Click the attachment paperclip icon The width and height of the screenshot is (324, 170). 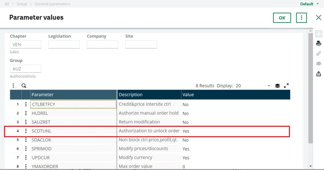click(x=318, y=54)
